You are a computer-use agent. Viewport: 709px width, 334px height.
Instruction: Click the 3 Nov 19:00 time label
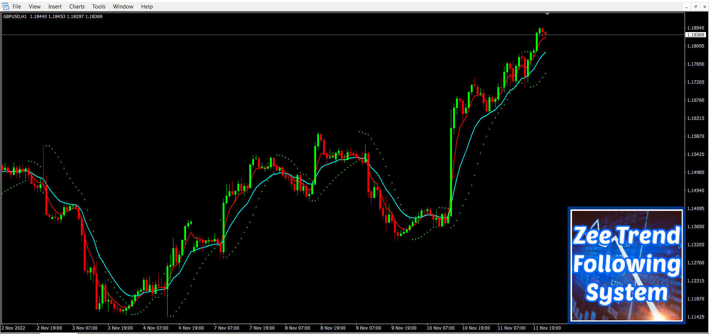click(x=120, y=328)
